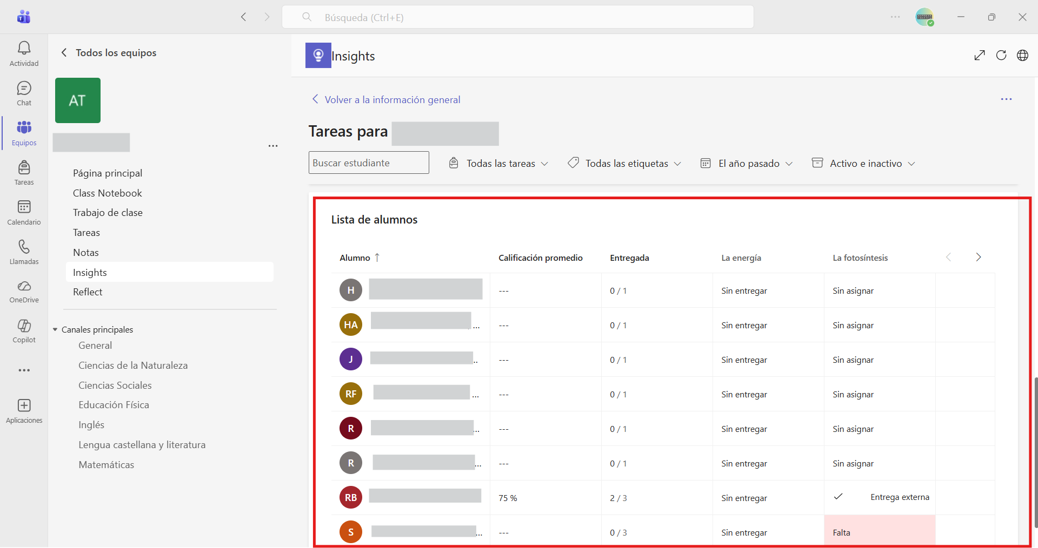This screenshot has height=548, width=1038.
Task: Click the 75 % average grade cell
Action: point(545,498)
